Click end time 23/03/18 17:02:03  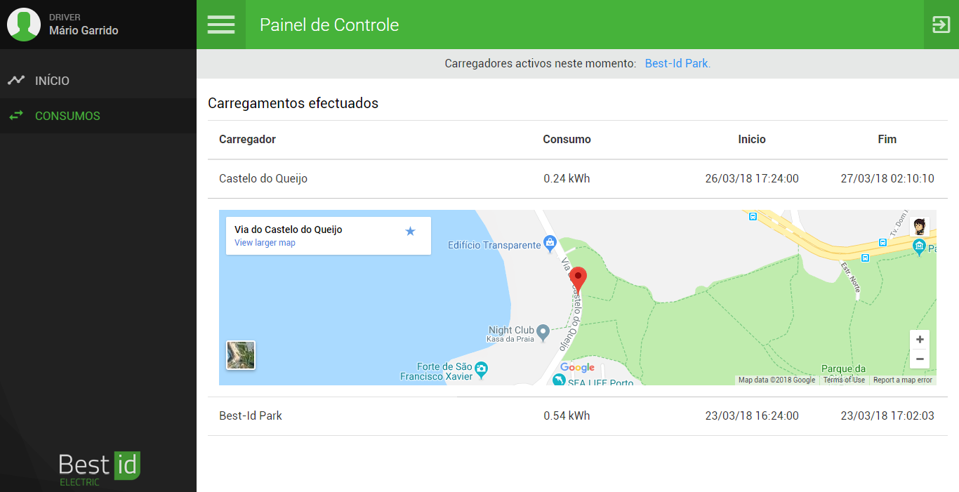887,415
